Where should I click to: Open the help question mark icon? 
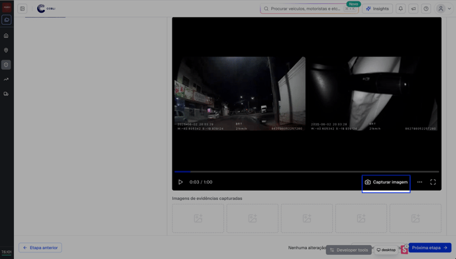426,9
